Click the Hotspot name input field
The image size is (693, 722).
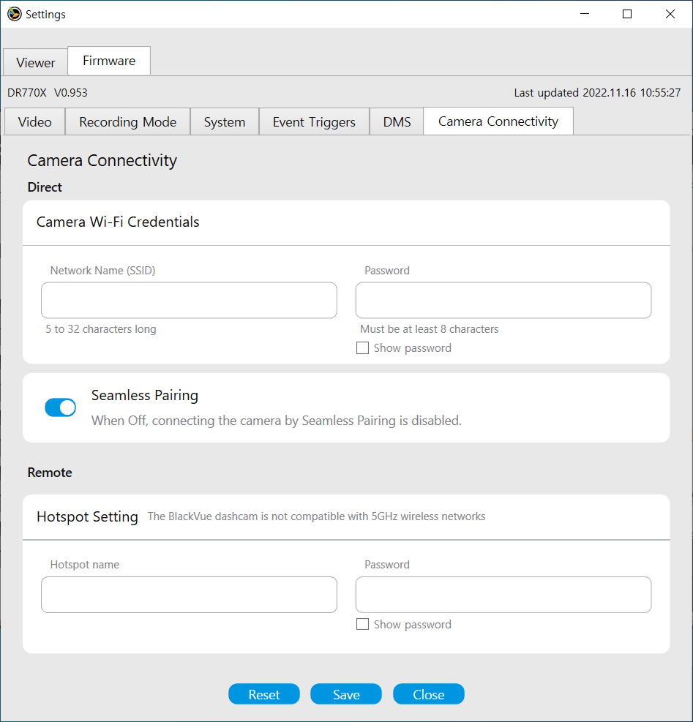[x=189, y=595]
